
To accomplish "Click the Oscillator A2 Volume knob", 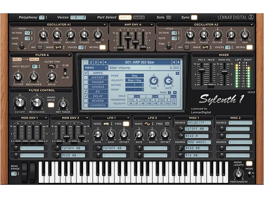I will [190, 35].
